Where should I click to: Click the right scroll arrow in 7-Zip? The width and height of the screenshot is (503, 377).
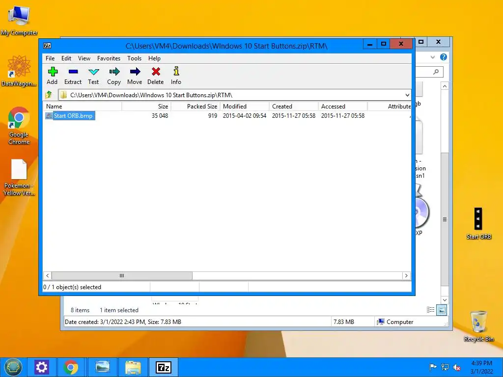click(406, 276)
